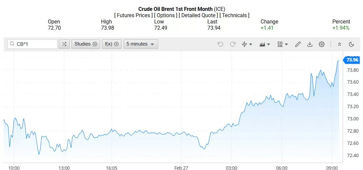Viewport: 363px width, 170px height.
Task: Open the chart type dropdown
Action: point(265,44)
